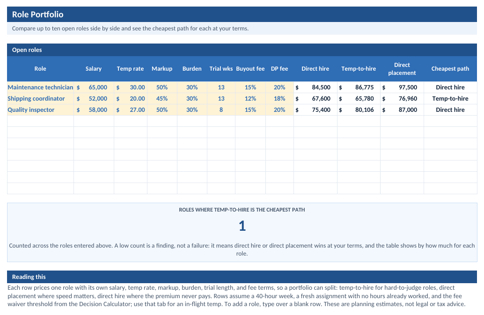Click the 86,775 temp-to-hire value
Viewport: 484px width, 315px height.
359,88
